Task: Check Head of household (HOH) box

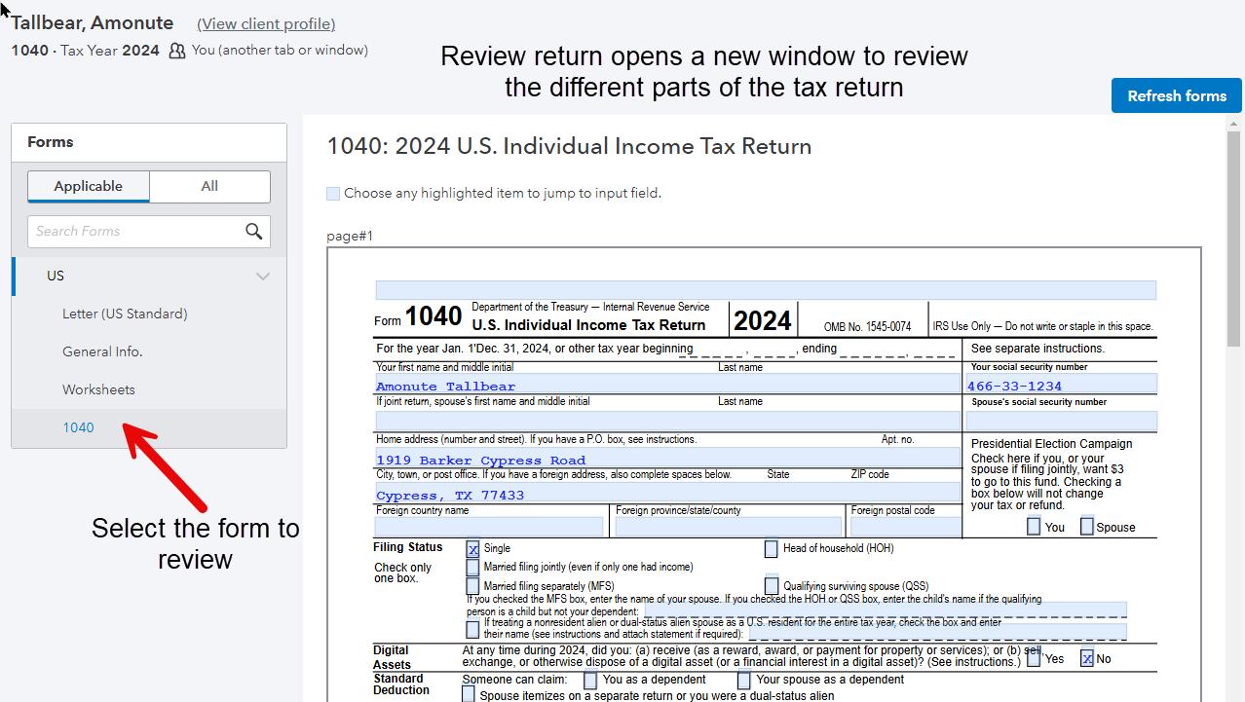Action: [x=772, y=549]
